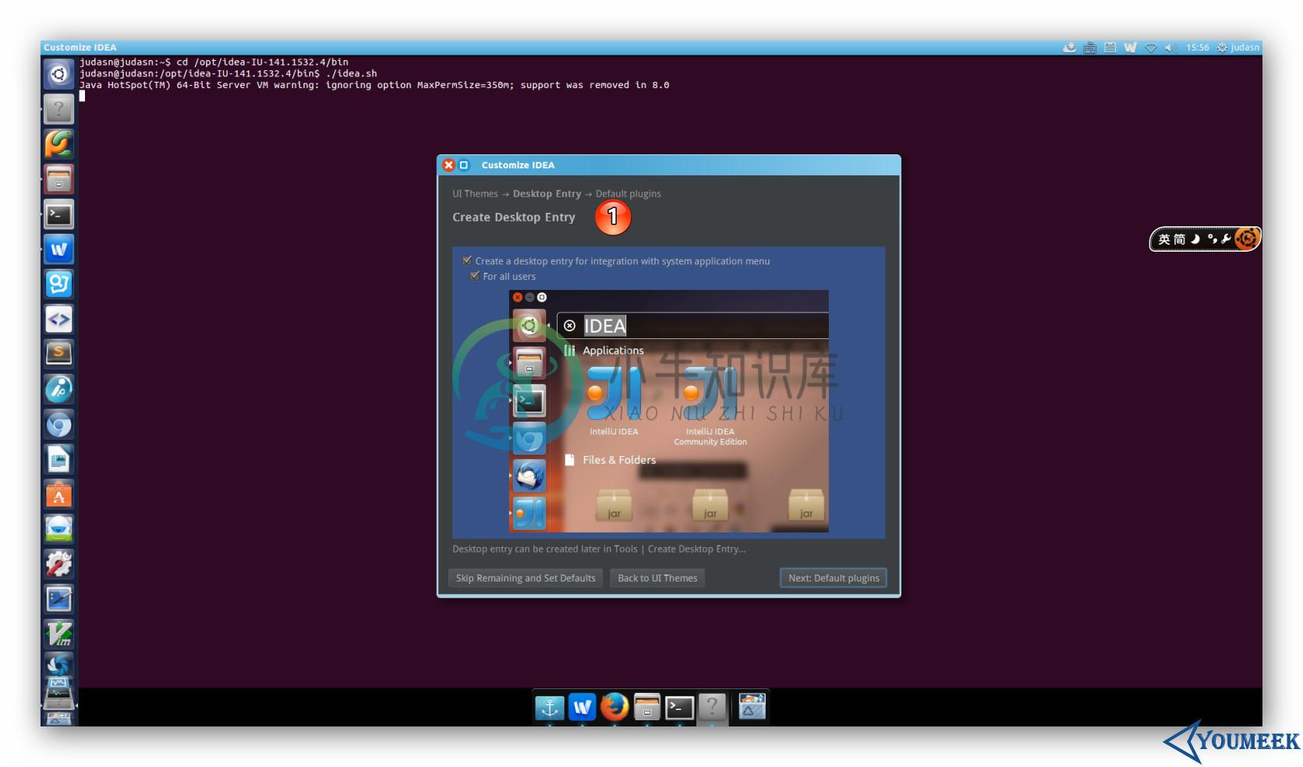Open the desktop/workspace icon in dock
This screenshot has height=767, width=1303.
tap(752, 707)
